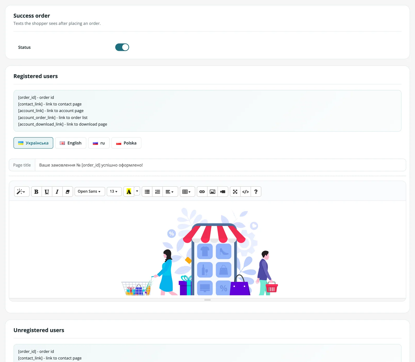Open the table insertion dropdown
The height and width of the screenshot is (362, 415).
(x=187, y=192)
